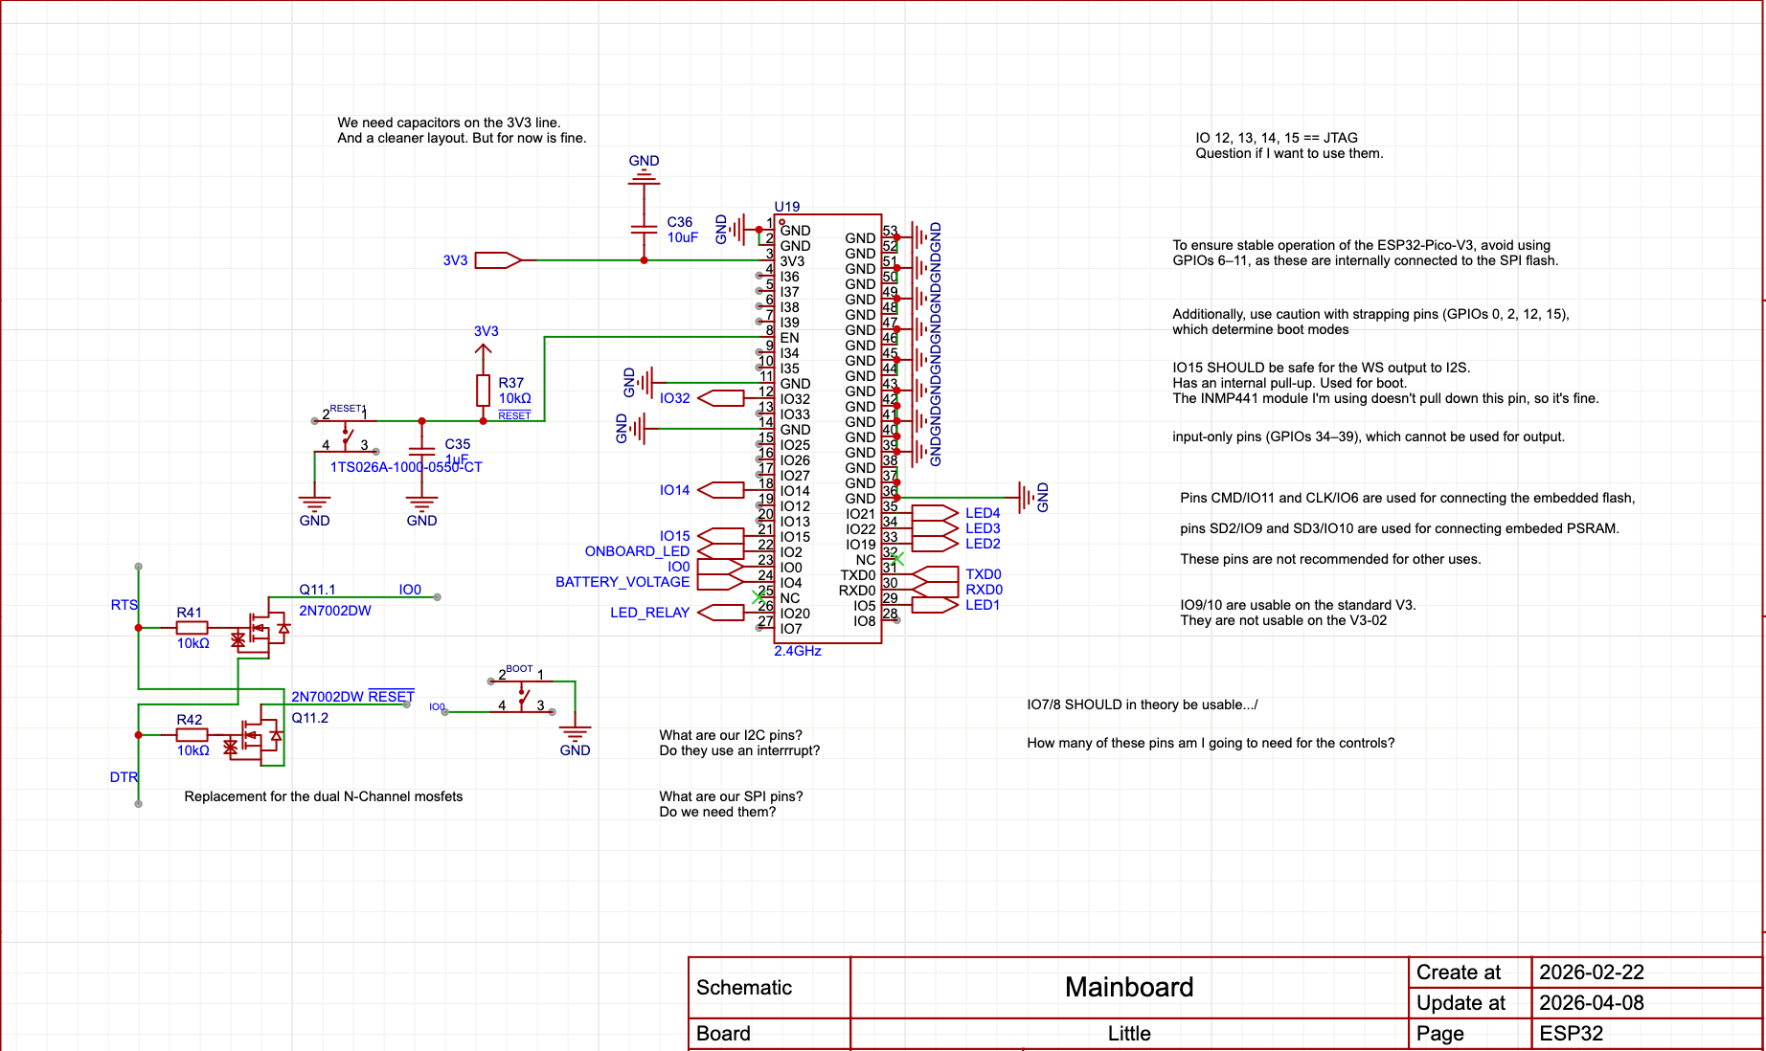Select the LED1 net port
1766x1051 pixels.
click(x=935, y=605)
